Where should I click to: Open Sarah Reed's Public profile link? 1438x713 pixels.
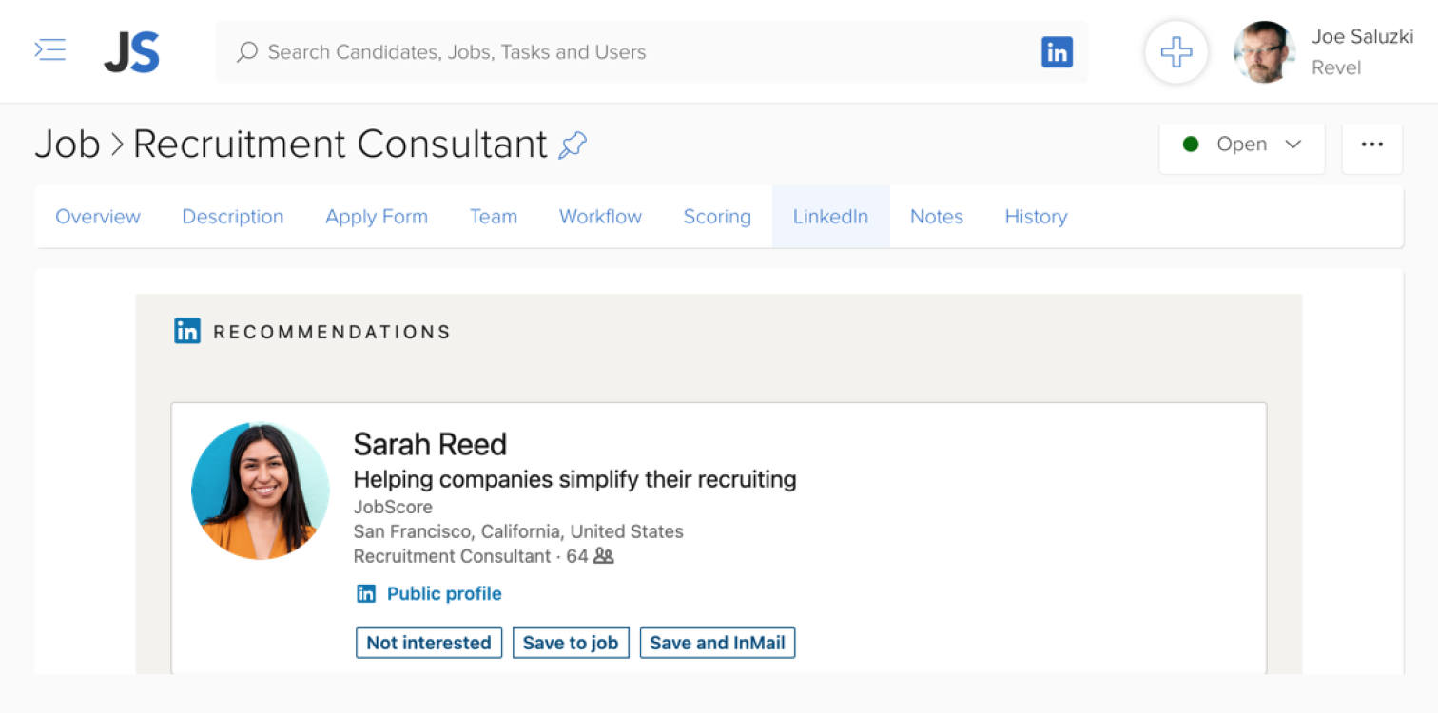click(444, 594)
